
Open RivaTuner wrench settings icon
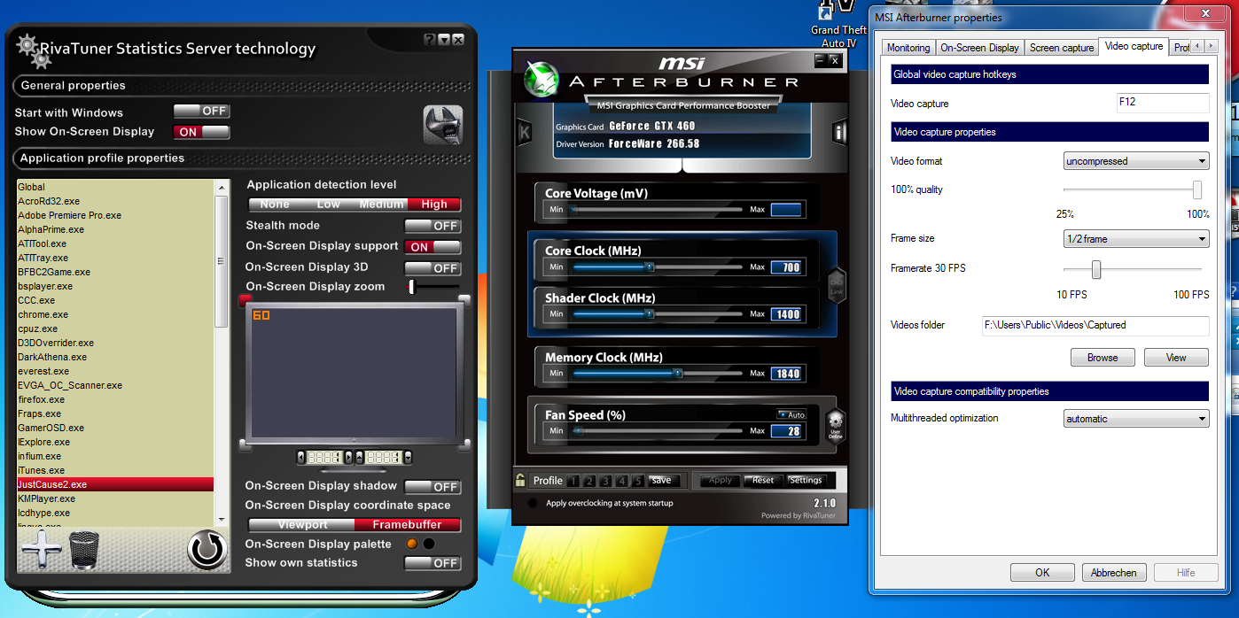(x=443, y=125)
